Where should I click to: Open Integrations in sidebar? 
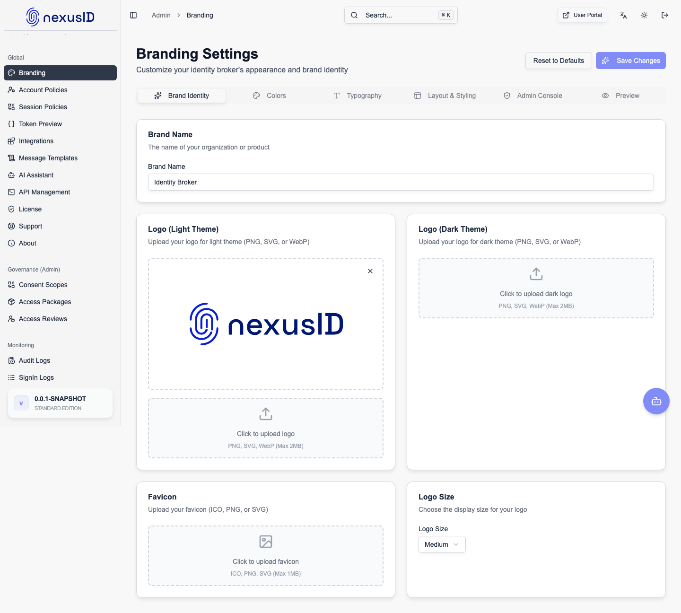[x=60, y=141]
